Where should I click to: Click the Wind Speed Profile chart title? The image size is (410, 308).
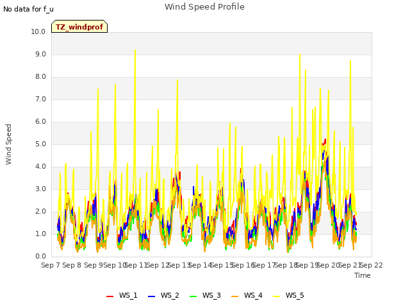tap(204, 7)
